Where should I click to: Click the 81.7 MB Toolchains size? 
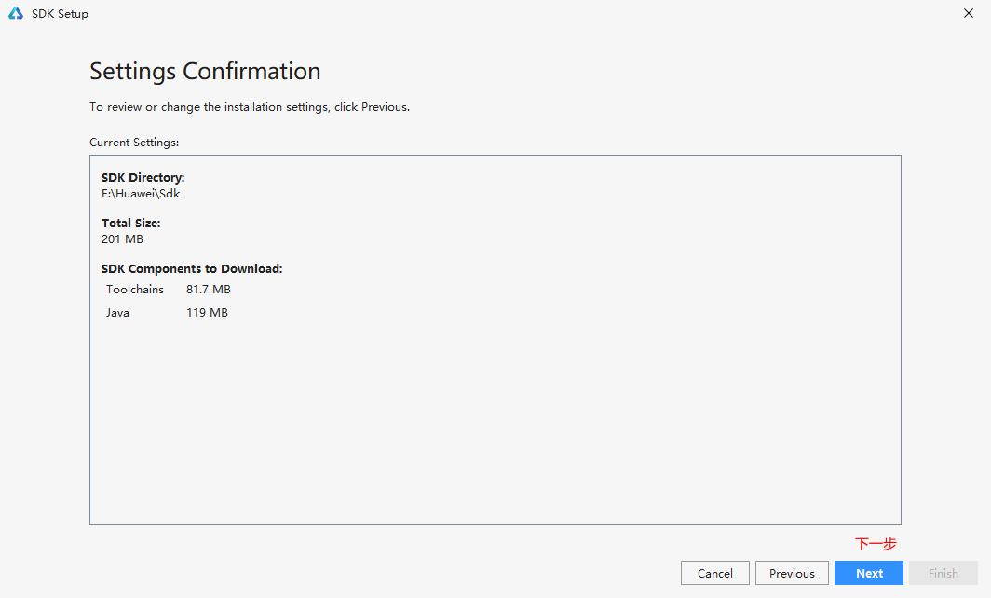(x=209, y=290)
